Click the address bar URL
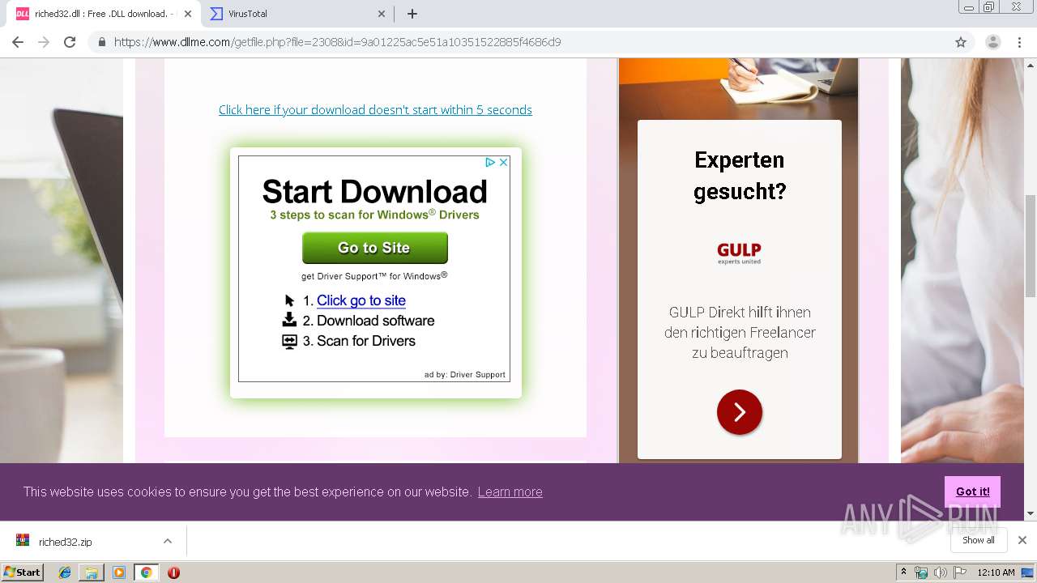The height and width of the screenshot is (583, 1037). [337, 42]
